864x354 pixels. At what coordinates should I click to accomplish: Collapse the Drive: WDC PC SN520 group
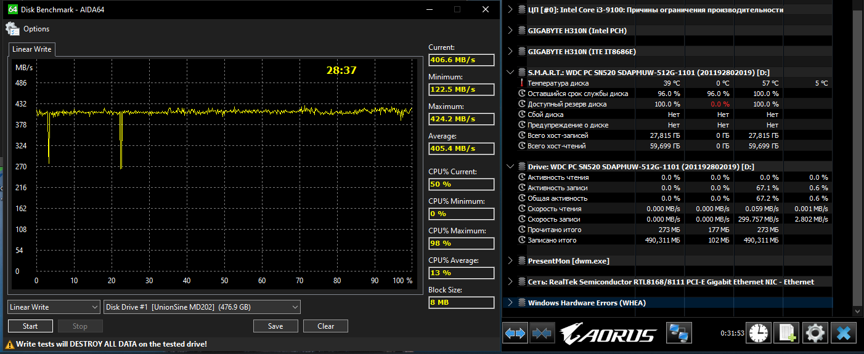tap(510, 167)
